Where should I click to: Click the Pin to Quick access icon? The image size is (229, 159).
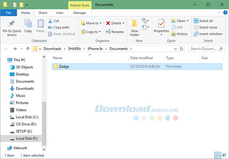12,24
